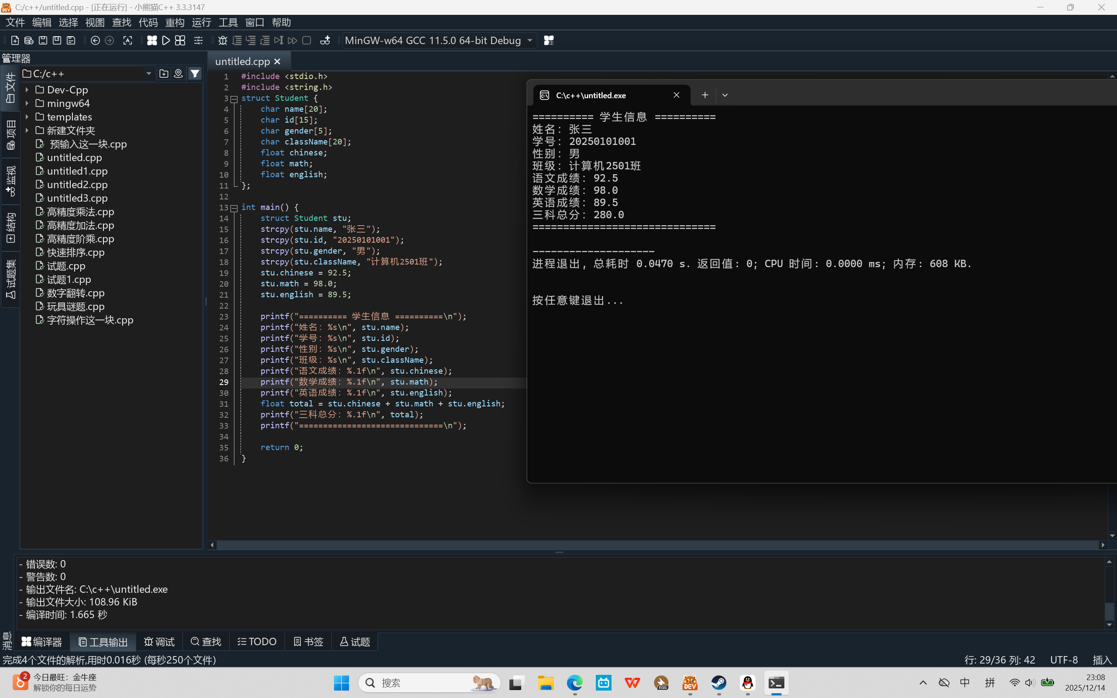
Task: Open the Steam icon on the taskbar
Action: (718, 683)
